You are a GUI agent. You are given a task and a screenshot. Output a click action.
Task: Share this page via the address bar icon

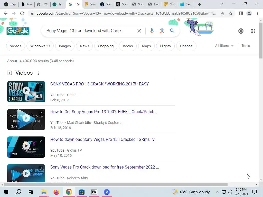click(222, 13)
